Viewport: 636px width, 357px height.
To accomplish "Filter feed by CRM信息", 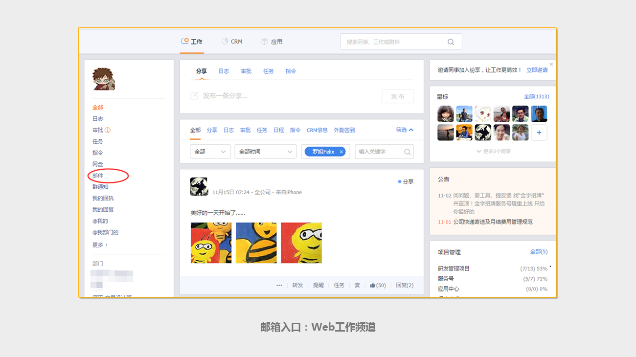I will (317, 130).
